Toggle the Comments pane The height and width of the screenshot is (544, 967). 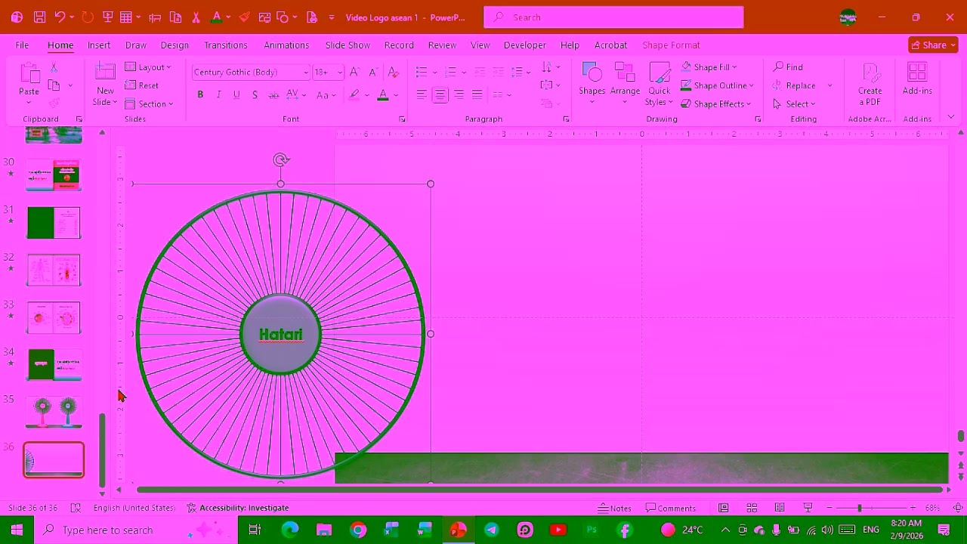point(669,508)
